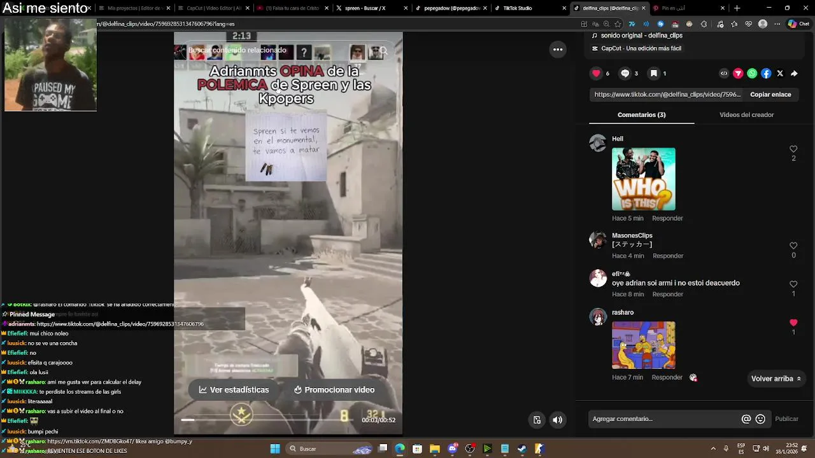The height and width of the screenshot is (458, 815).
Task: Share video to X
Action: (x=780, y=73)
